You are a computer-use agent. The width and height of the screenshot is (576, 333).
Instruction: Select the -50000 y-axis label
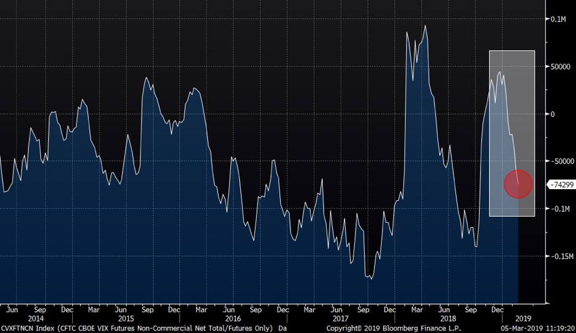[x=562, y=161]
